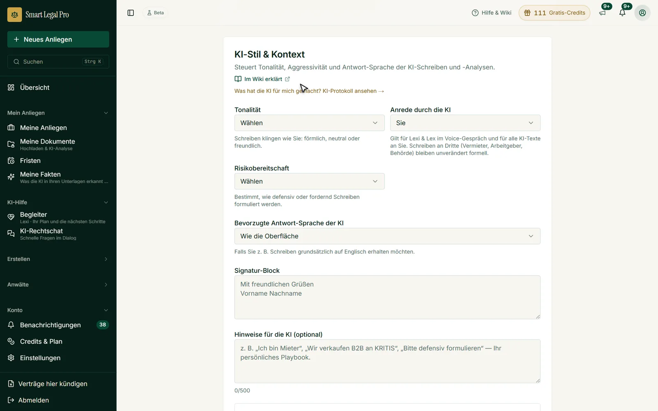The width and height of the screenshot is (658, 411).
Task: Click the Credits & Plan coins icon
Action: pyautogui.click(x=11, y=342)
